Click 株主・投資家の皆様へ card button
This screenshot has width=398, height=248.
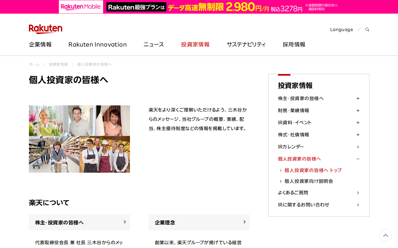pos(79,222)
